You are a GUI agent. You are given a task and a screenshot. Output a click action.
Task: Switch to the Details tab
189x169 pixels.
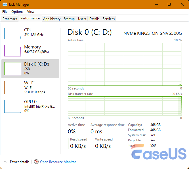[x=94, y=19]
